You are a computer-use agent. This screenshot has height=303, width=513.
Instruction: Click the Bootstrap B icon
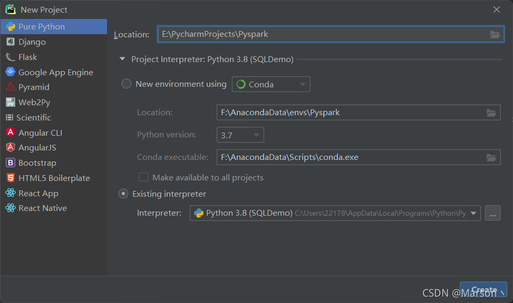coord(11,162)
